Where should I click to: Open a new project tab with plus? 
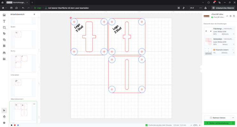click(x=32, y=3)
